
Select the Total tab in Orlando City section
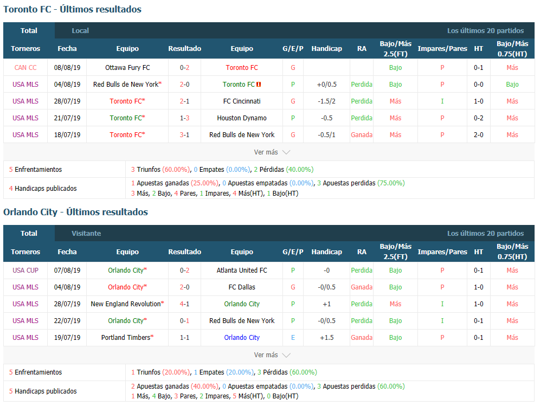[x=29, y=234]
